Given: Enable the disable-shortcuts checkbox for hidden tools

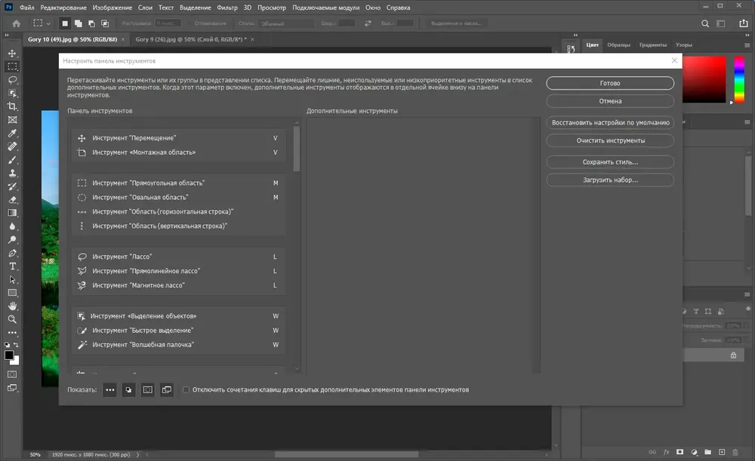Looking at the screenshot, I should 186,390.
